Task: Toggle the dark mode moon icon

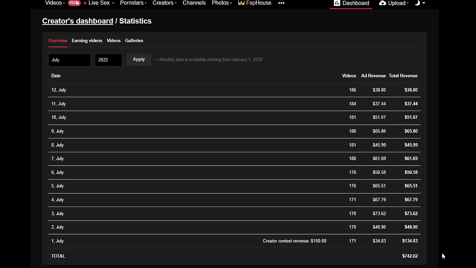Action: click(417, 3)
